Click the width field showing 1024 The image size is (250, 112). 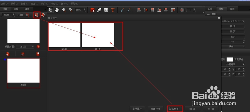(x=233, y=37)
